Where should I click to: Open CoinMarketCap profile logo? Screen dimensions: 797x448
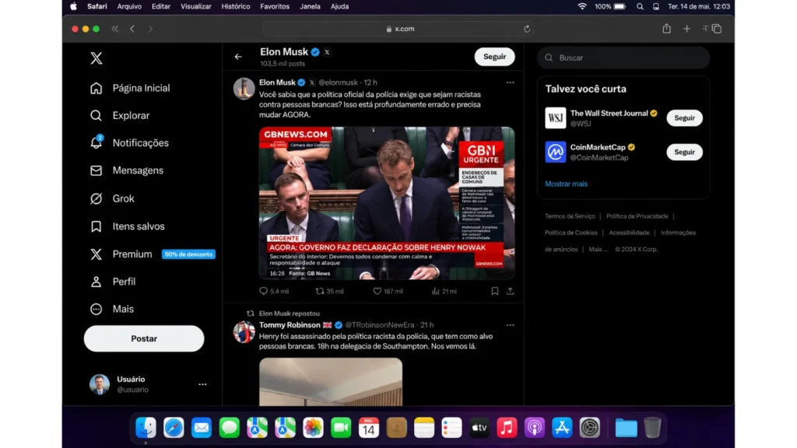point(555,152)
